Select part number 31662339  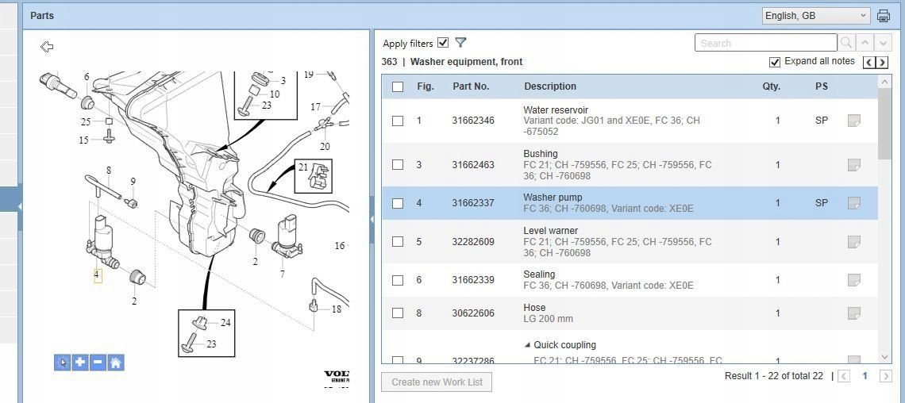(x=472, y=280)
